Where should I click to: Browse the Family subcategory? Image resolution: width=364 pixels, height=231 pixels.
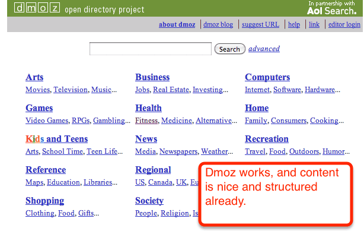tap(256, 121)
